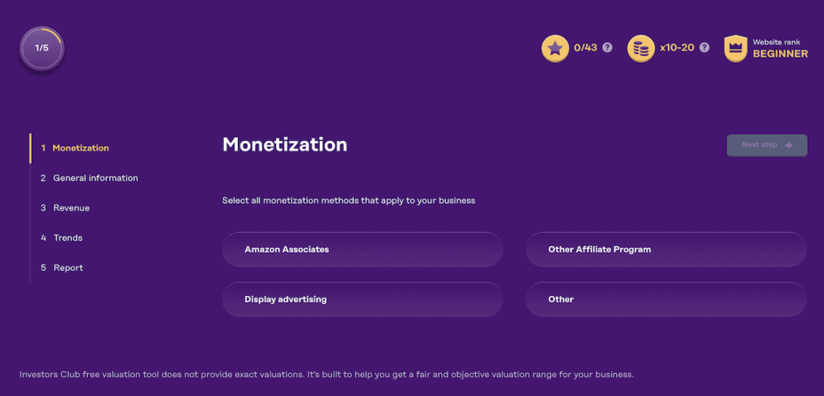Click the 0/43 points counter
This screenshot has width=824, height=396.
pos(585,48)
